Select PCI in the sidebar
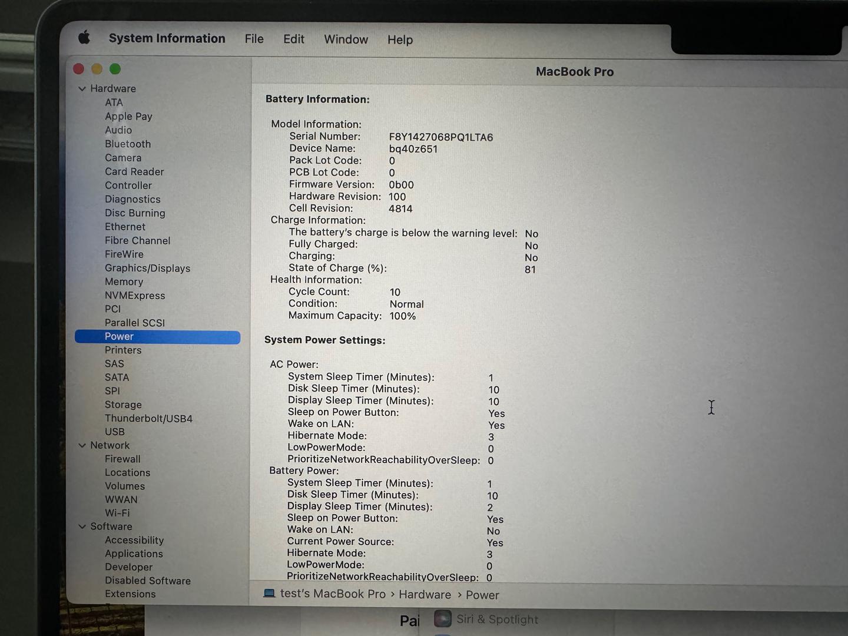848x636 pixels. tap(112, 309)
